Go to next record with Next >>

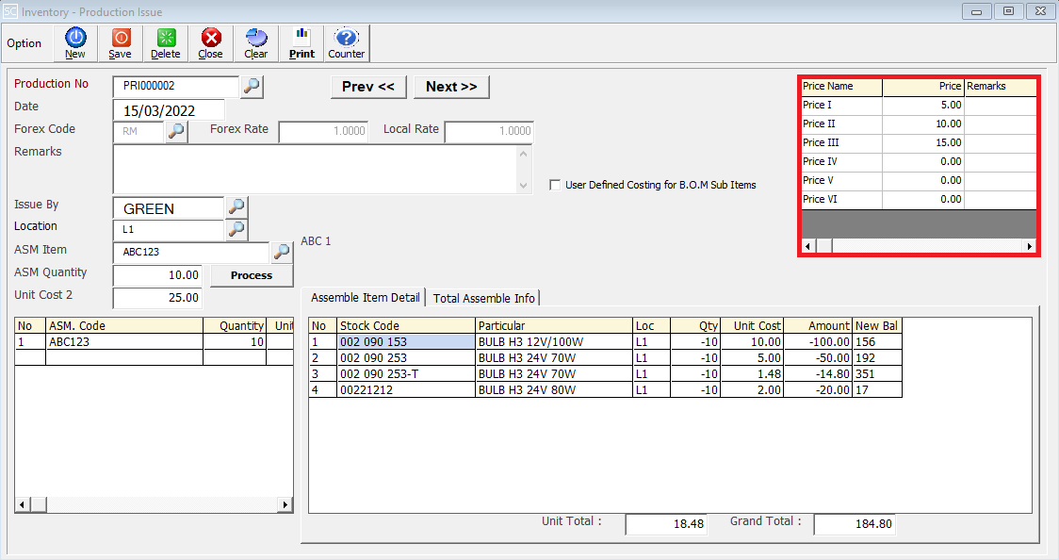click(x=451, y=87)
